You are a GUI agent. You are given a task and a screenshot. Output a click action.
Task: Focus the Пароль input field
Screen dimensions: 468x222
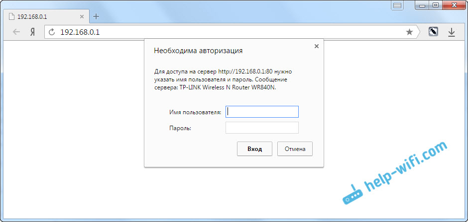[x=262, y=128]
